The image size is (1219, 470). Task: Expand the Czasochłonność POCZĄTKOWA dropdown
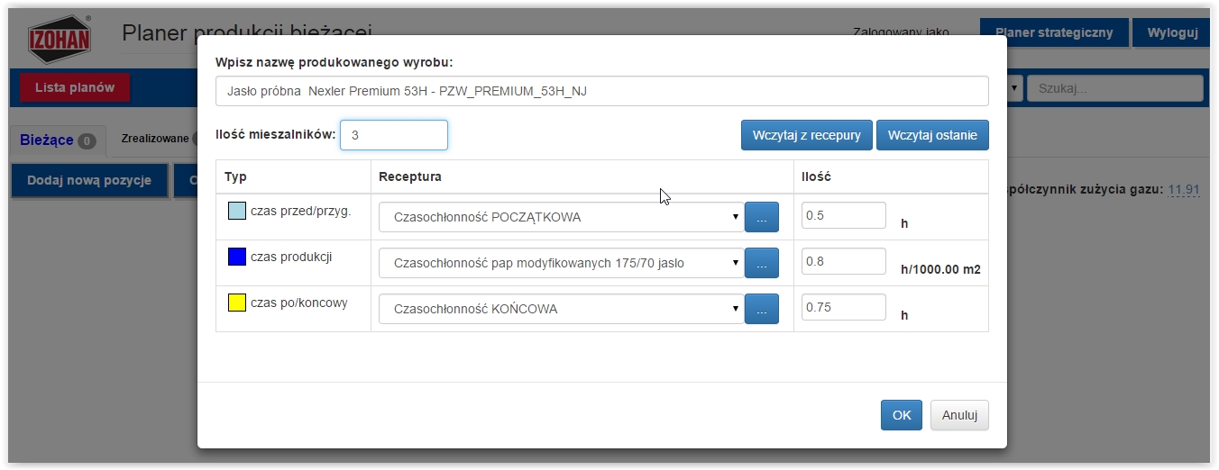point(561,217)
